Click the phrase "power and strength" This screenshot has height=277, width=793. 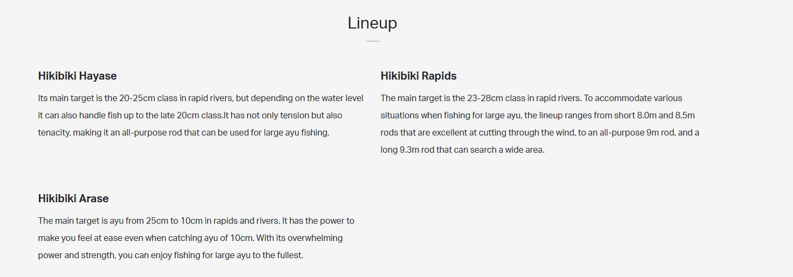[x=76, y=255]
